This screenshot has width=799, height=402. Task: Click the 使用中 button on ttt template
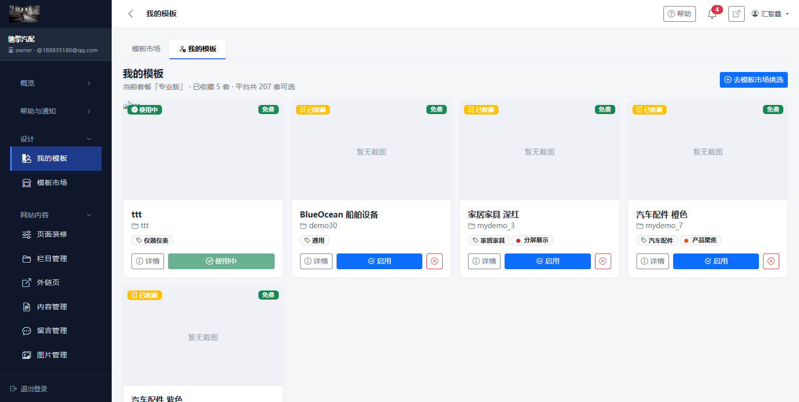click(221, 261)
